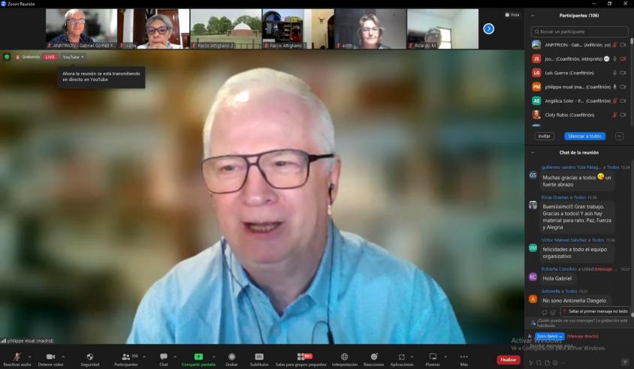Click the Silenciar a todos button
The image size is (634, 369).
click(584, 136)
